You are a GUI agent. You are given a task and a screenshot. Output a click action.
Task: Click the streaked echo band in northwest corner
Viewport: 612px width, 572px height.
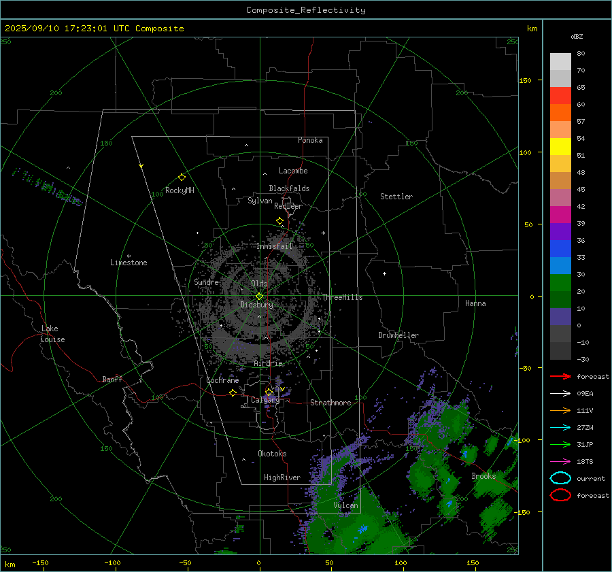point(47,187)
